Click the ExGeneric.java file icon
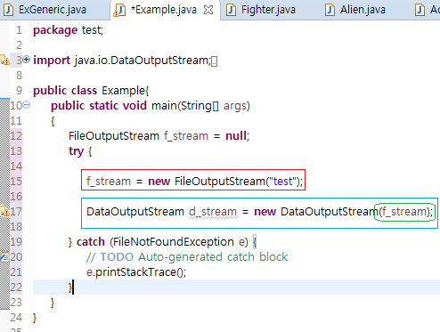 coord(9,10)
